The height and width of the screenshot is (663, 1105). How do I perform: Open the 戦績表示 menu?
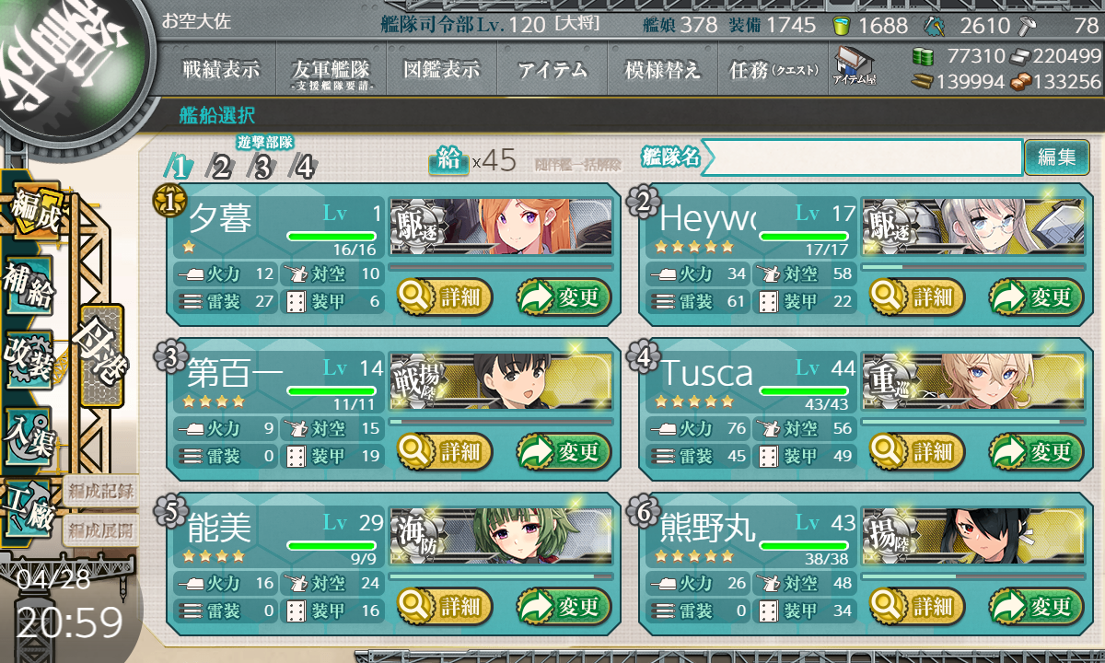(220, 69)
